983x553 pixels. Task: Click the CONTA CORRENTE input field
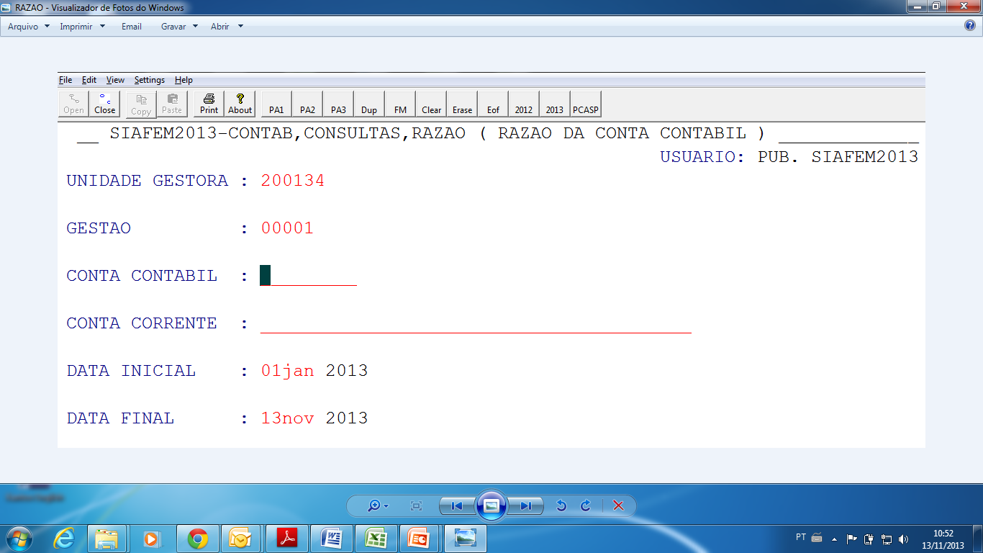coord(476,323)
